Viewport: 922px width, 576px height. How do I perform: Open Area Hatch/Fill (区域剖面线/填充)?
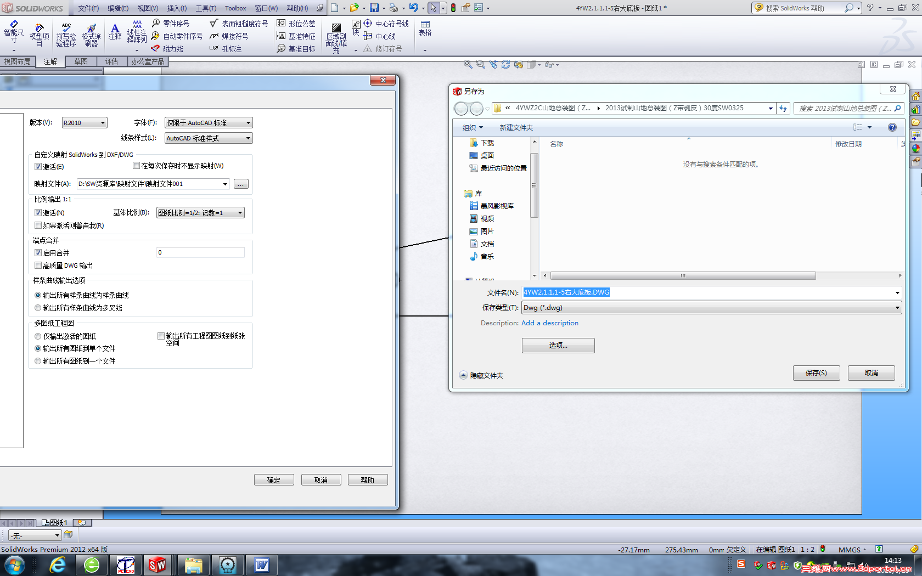pyautogui.click(x=336, y=38)
